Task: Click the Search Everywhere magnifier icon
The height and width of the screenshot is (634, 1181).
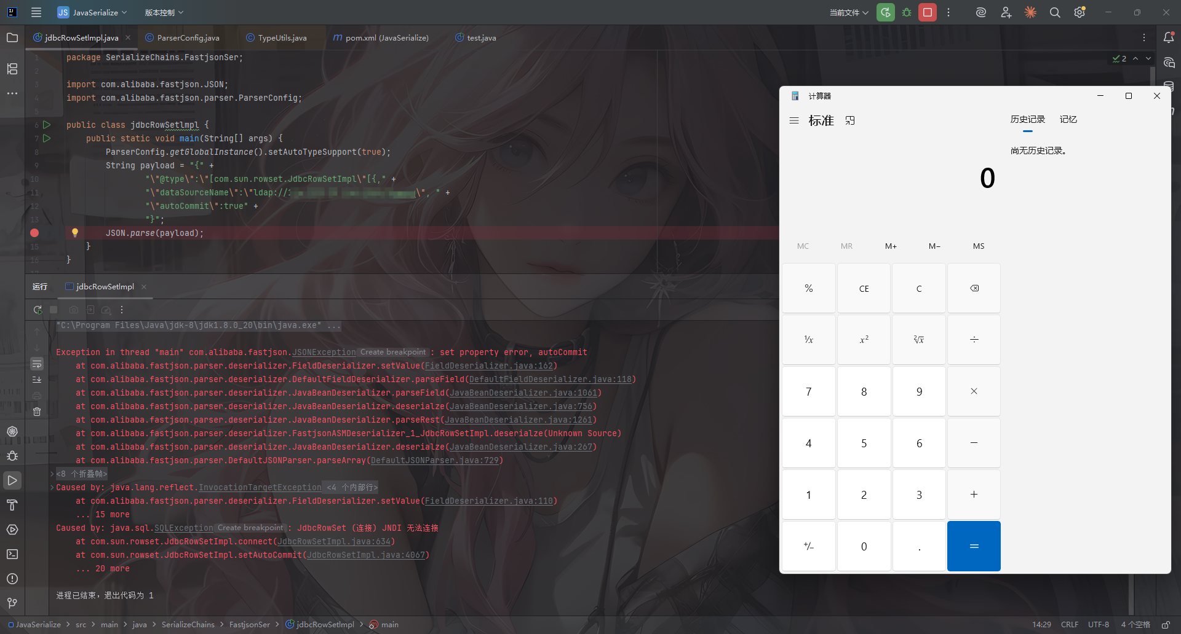Action: tap(1054, 12)
